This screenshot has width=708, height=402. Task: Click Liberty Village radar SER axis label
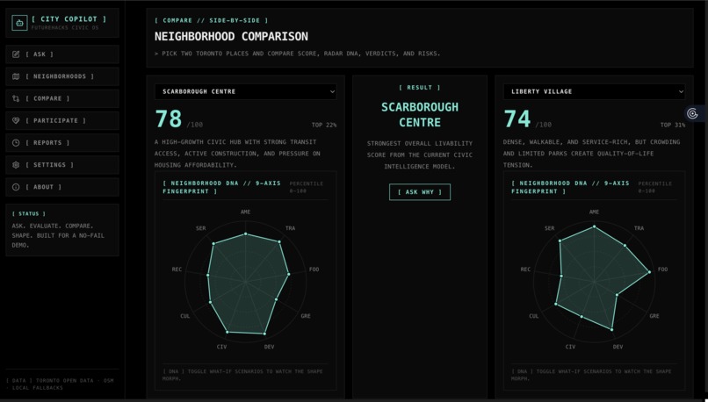point(550,228)
